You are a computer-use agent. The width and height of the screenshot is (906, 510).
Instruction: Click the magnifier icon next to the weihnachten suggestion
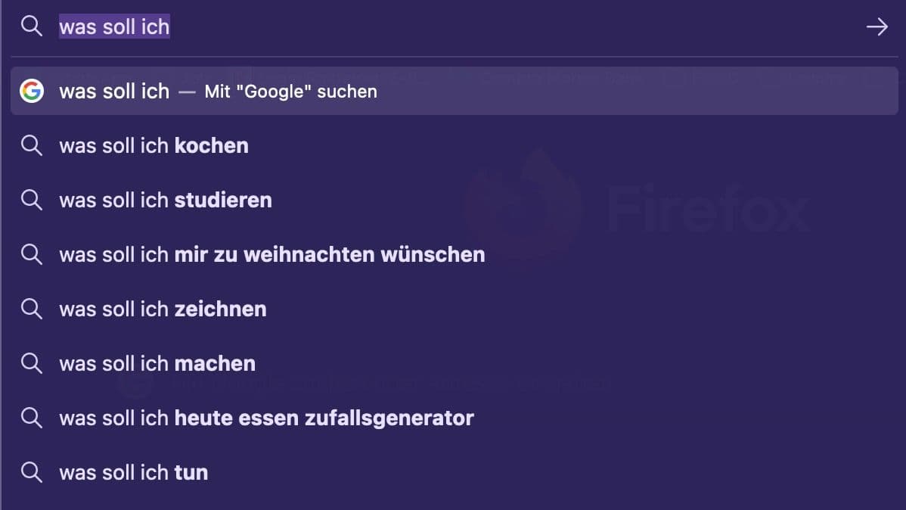point(31,254)
